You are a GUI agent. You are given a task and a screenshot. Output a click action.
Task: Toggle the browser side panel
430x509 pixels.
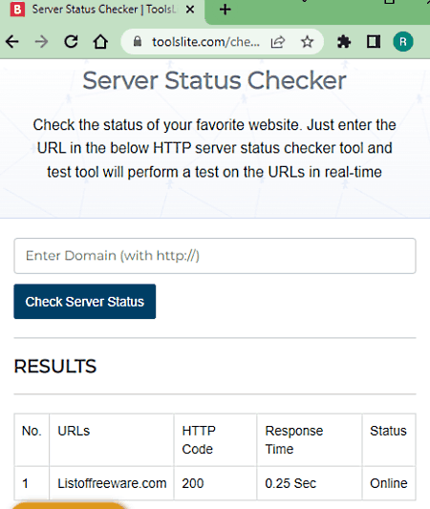pos(374,42)
